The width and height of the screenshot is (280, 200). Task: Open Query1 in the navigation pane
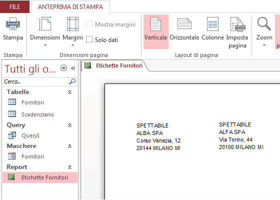coord(30,135)
